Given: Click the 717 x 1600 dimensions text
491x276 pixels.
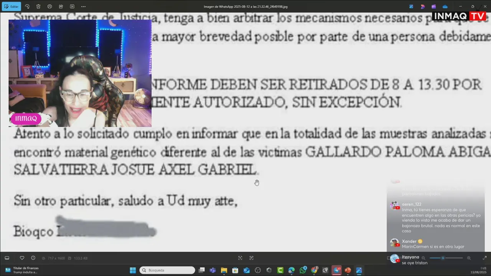Looking at the screenshot, I should [x=56, y=258].
